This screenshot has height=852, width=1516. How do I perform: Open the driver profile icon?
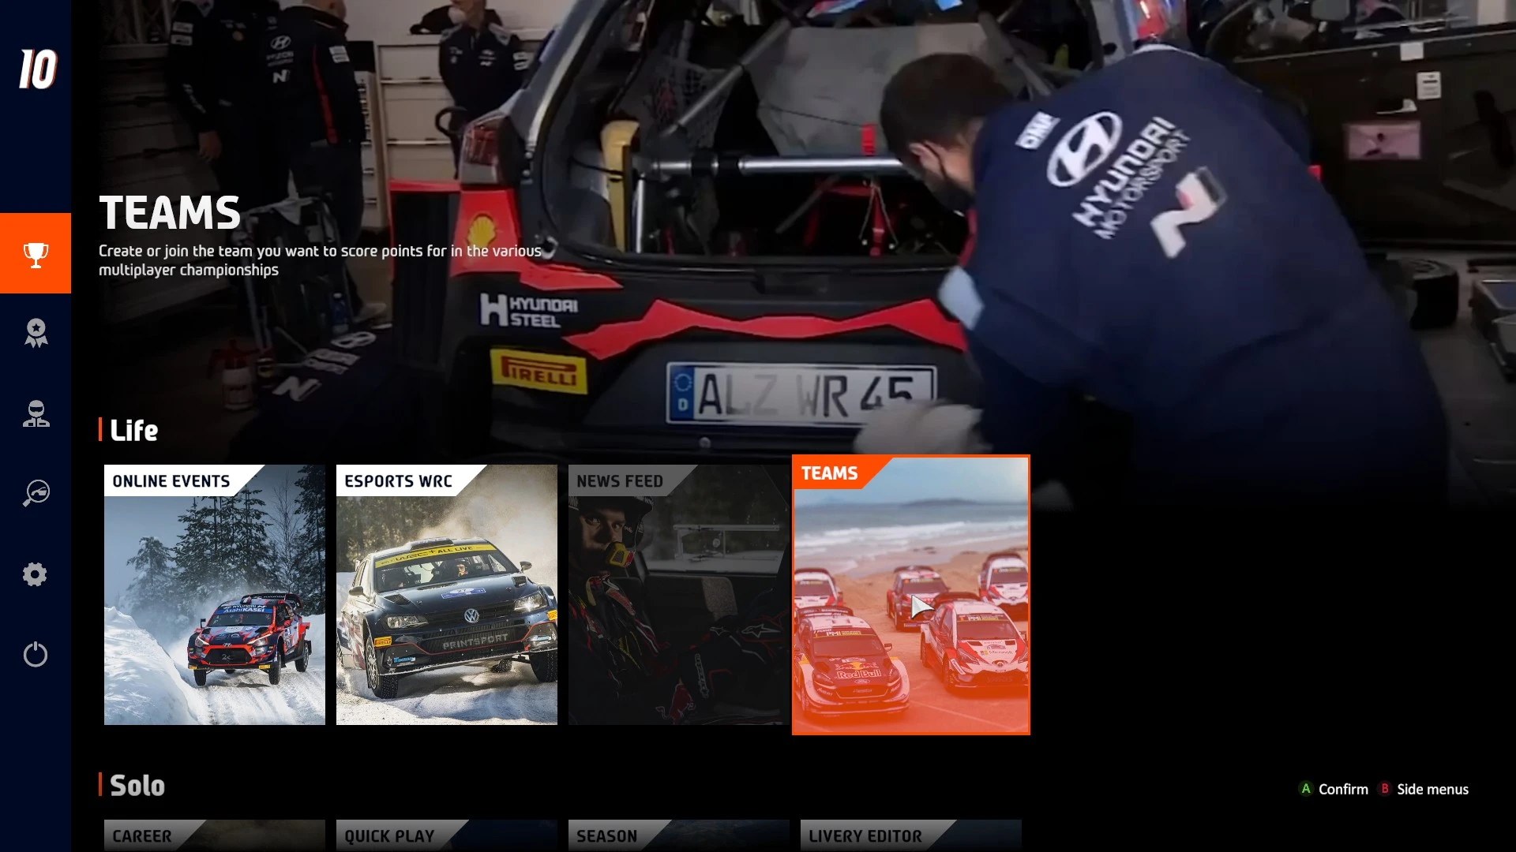pyautogui.click(x=35, y=415)
